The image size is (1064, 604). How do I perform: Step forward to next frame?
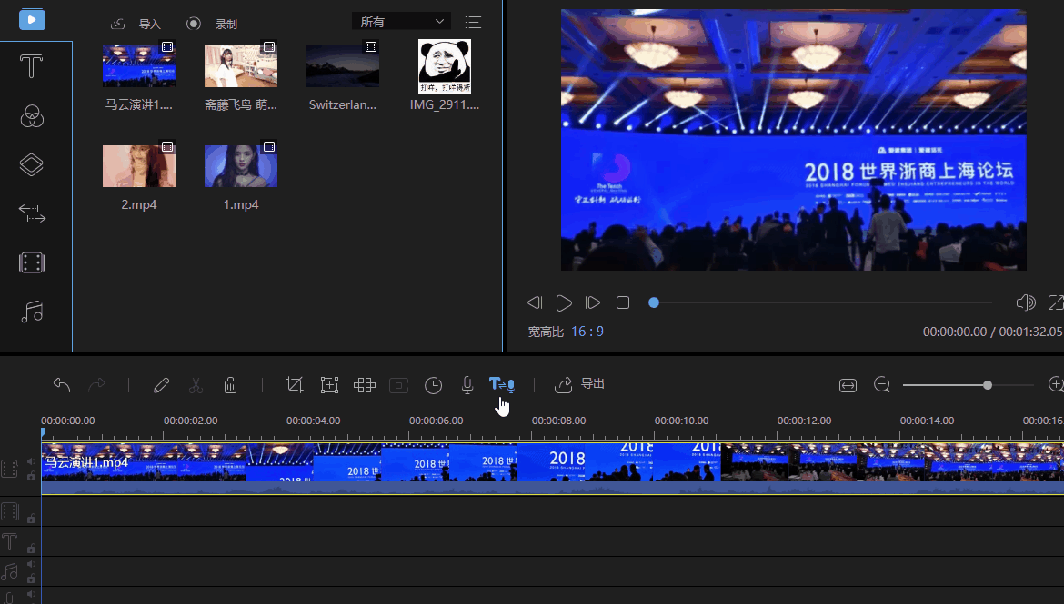tap(592, 302)
